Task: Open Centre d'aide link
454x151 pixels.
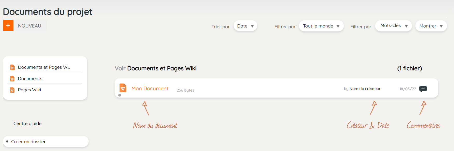Action: 27,123
